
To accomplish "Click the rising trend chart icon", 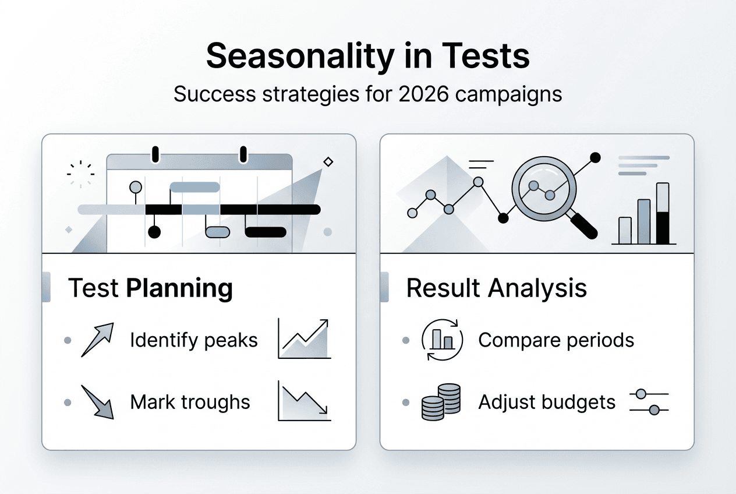I will 305,339.
